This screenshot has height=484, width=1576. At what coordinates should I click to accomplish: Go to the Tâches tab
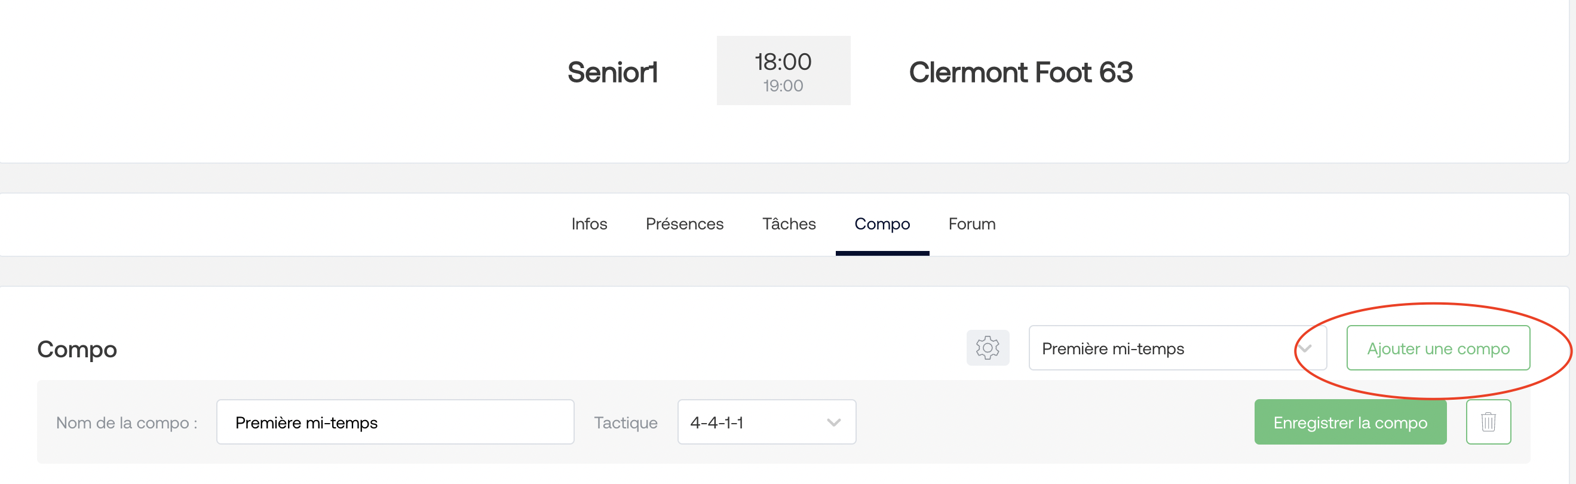click(789, 224)
